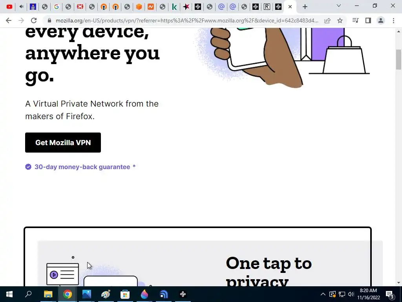Viewport: 402px width, 302px height.
Task: Open the black knot-icon taskbar app
Action: 183,294
